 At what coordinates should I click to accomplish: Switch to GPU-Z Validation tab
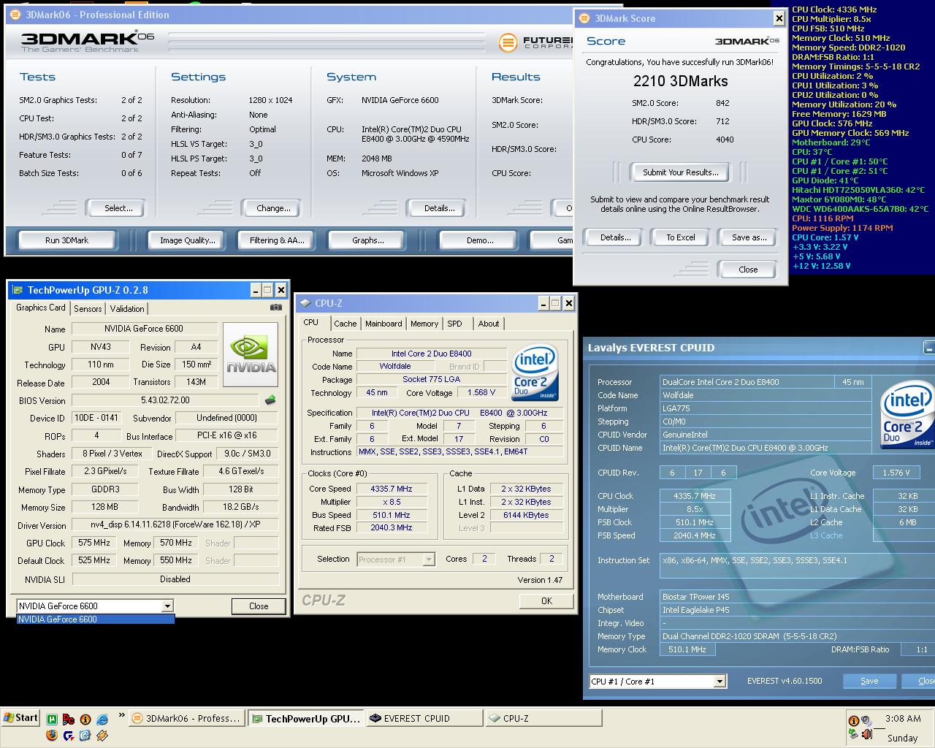pos(127,309)
